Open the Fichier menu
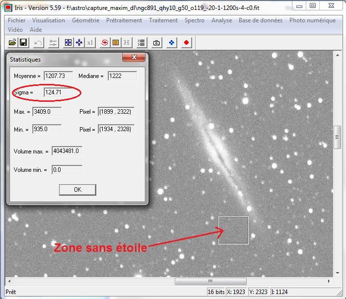346x299 pixels. point(16,20)
